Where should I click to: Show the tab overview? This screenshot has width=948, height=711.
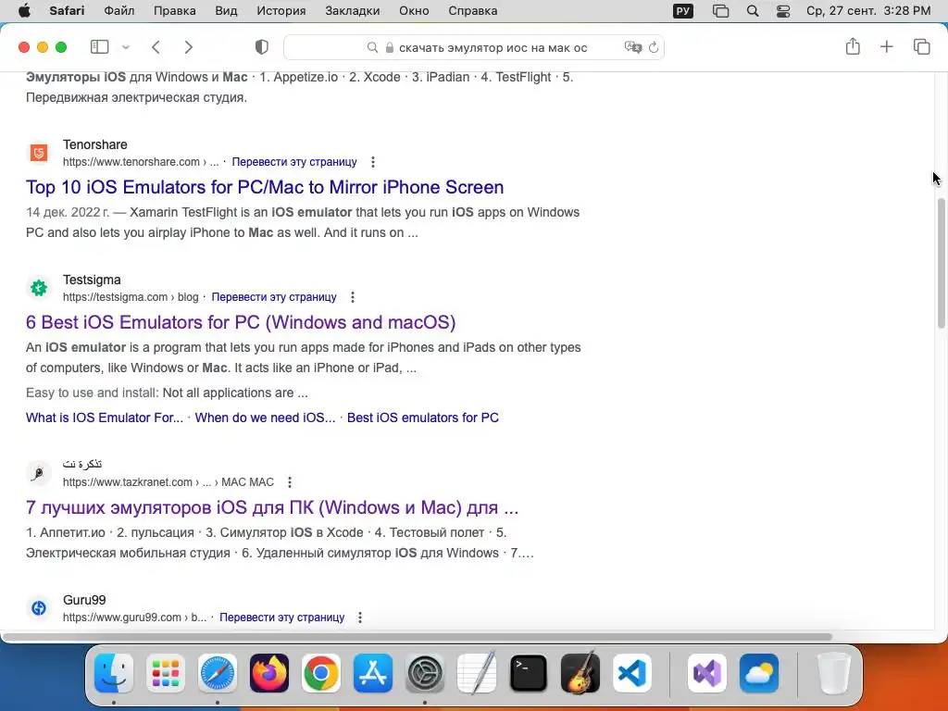click(921, 46)
